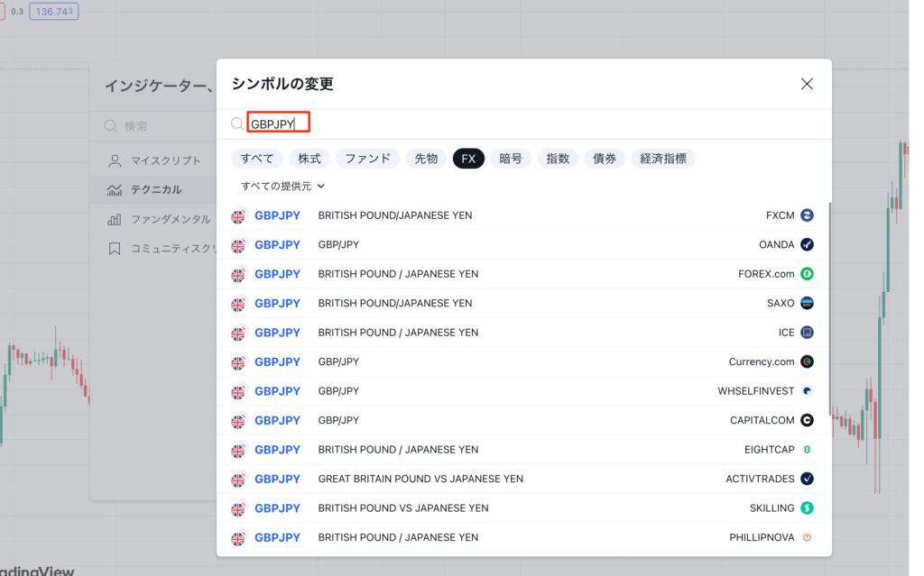
Task: Click the EIGHTCAP provider logo icon
Action: (807, 450)
